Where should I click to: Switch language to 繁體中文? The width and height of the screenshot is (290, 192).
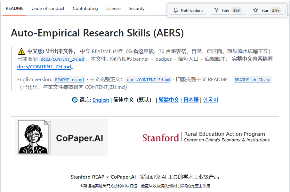point(169,100)
